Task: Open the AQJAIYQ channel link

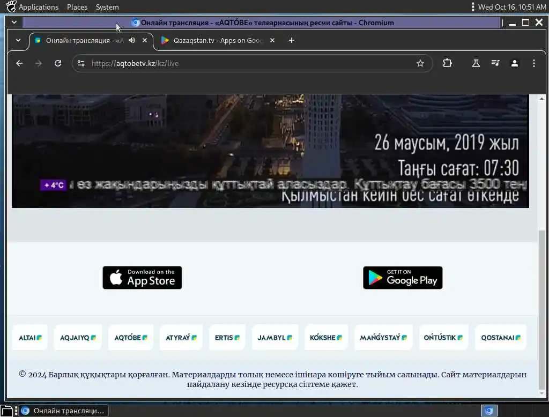Action: [x=78, y=338]
